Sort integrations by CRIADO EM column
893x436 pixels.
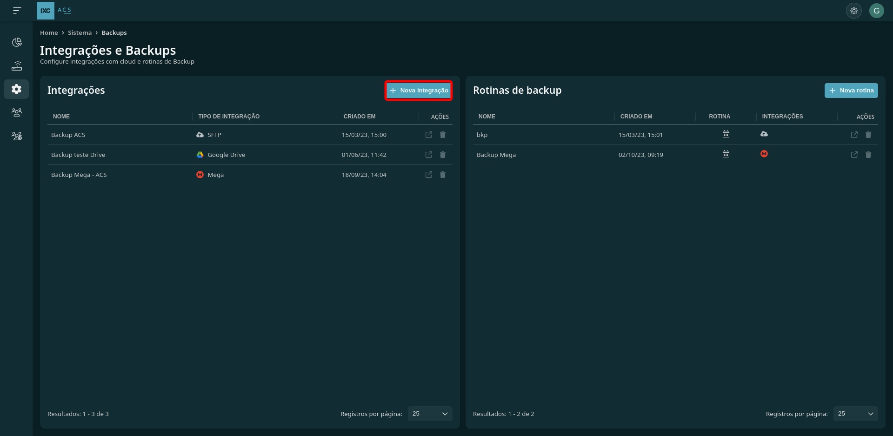[x=360, y=117]
